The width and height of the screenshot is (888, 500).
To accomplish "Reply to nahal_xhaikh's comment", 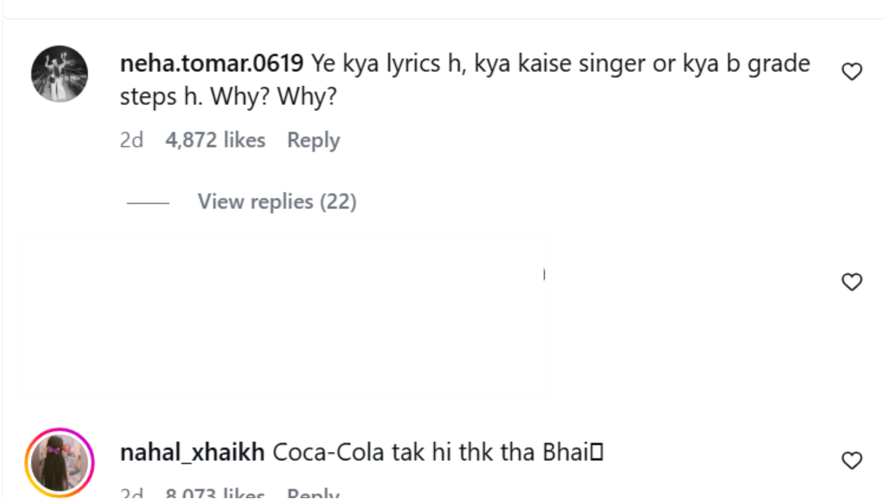I will click(313, 494).
